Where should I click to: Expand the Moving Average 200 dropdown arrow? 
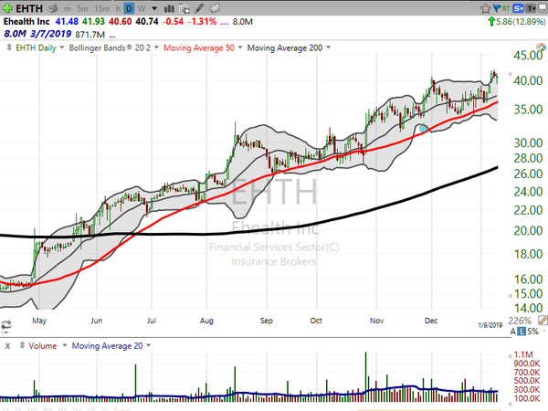[328, 47]
